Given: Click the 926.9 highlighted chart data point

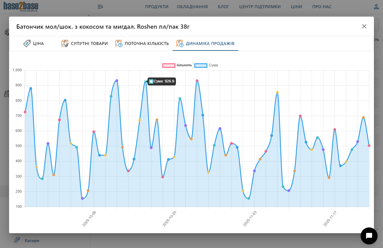Looking at the screenshot, I should click(x=145, y=82).
